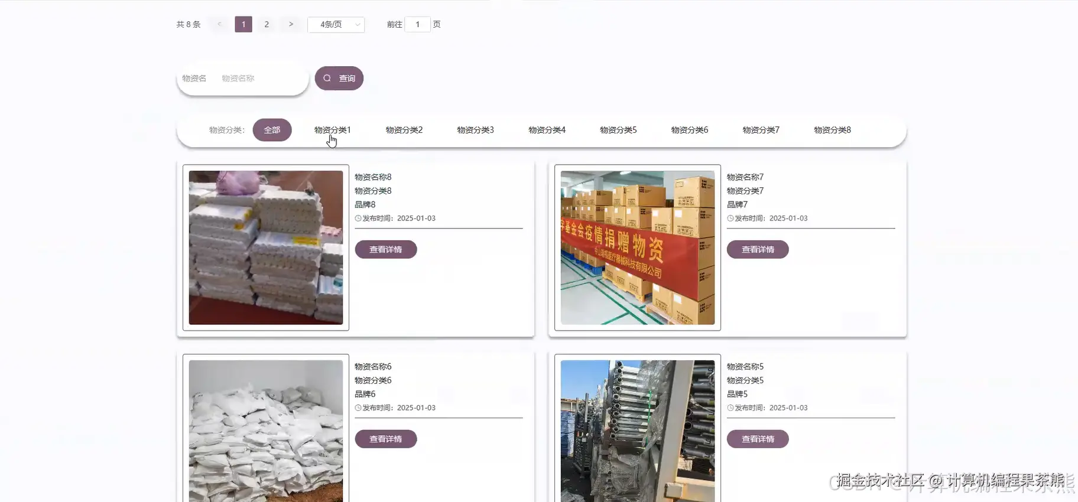
Task: Open the 4条/页 page size dropdown
Action: point(336,24)
